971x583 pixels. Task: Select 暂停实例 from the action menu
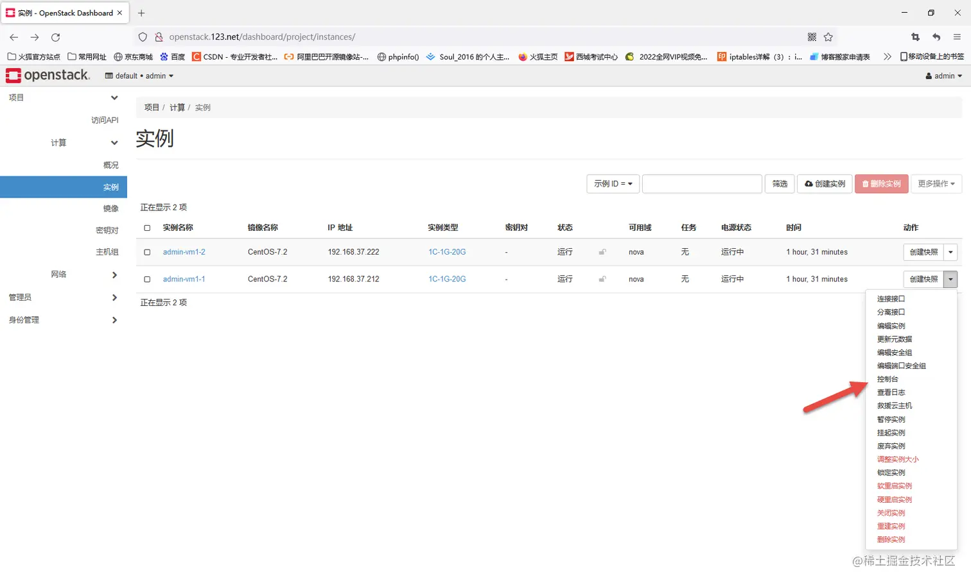point(891,419)
